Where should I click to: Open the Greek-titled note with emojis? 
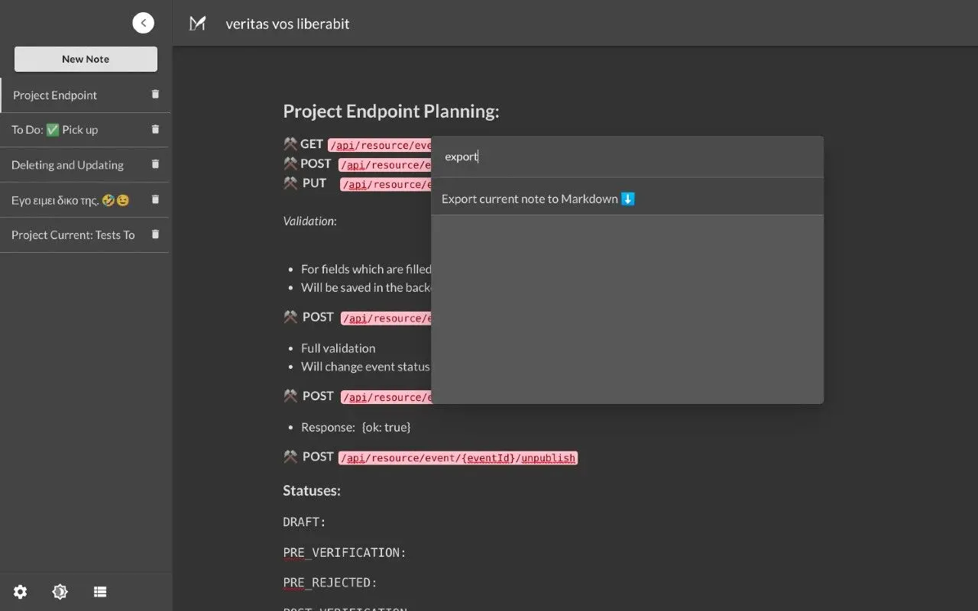(70, 200)
